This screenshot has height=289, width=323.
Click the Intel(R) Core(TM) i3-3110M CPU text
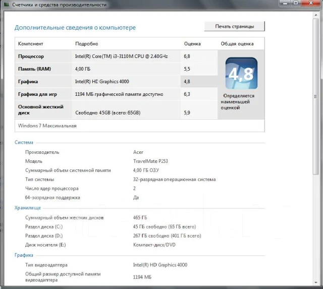121,56
